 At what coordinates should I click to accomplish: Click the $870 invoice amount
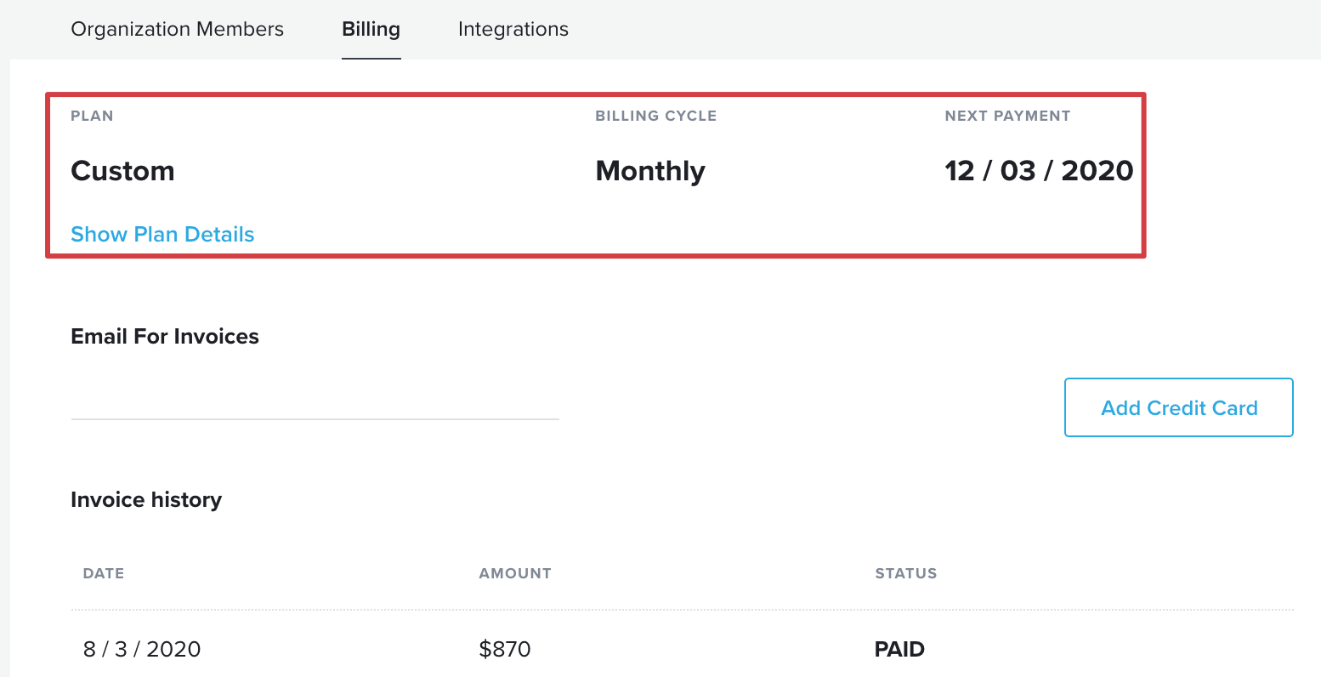(505, 649)
